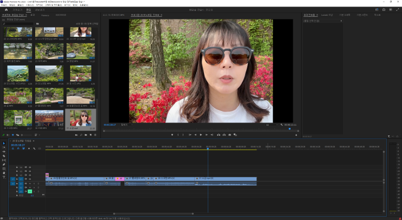Select the Hand tool in the toolbox
The image size is (402, 220).
(4, 173)
